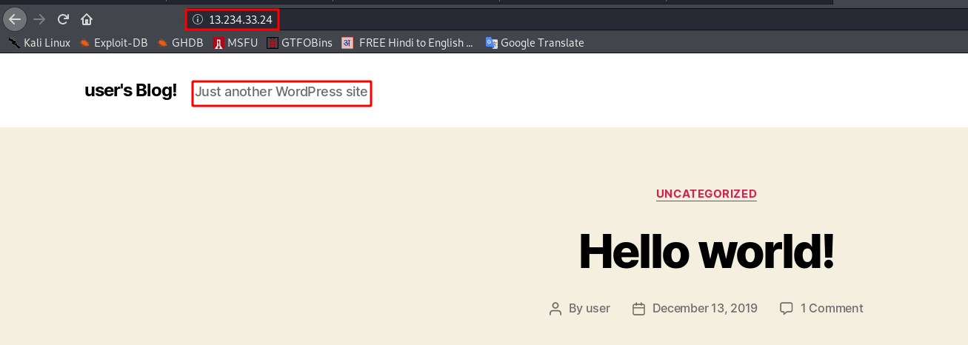Screen dimensions: 968x345
Task: Click the 'Just another WordPress site' tagline
Action: [281, 93]
